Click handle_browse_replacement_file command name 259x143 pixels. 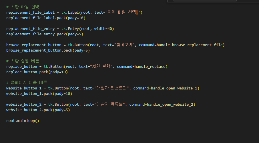(x=190, y=45)
